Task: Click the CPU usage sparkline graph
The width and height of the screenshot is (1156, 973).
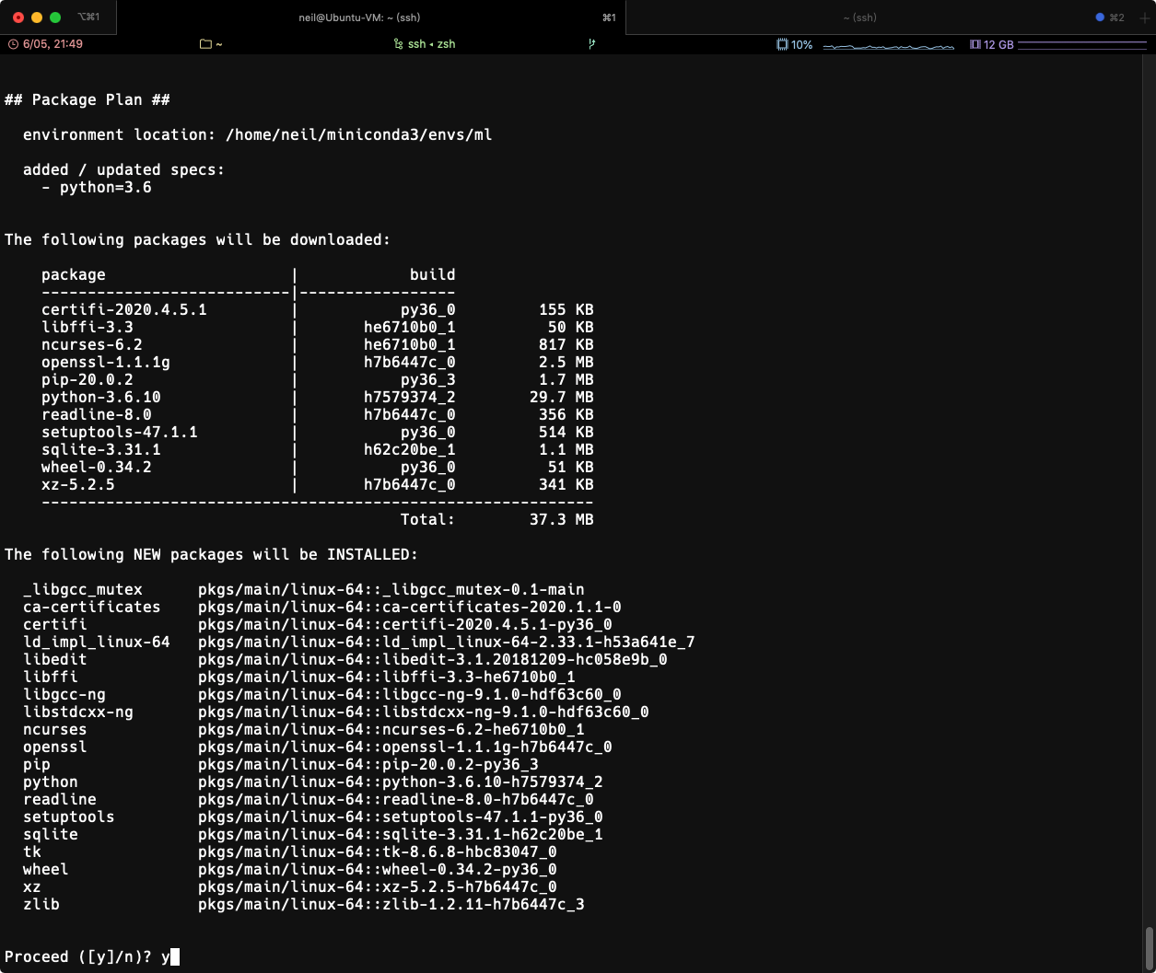Action: [888, 45]
